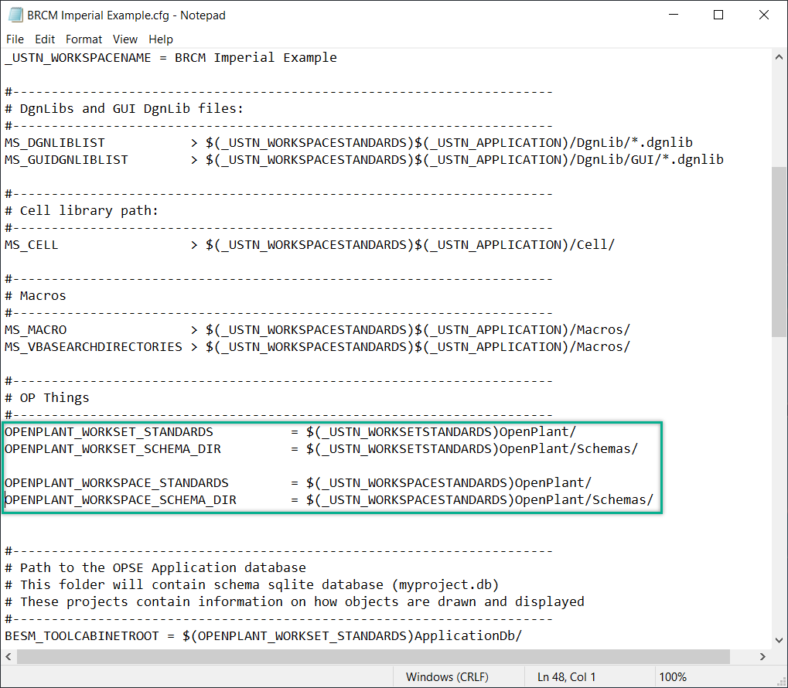Click Windows (CRLF) status bar entry
Image resolution: width=788 pixels, height=688 pixels.
447,677
